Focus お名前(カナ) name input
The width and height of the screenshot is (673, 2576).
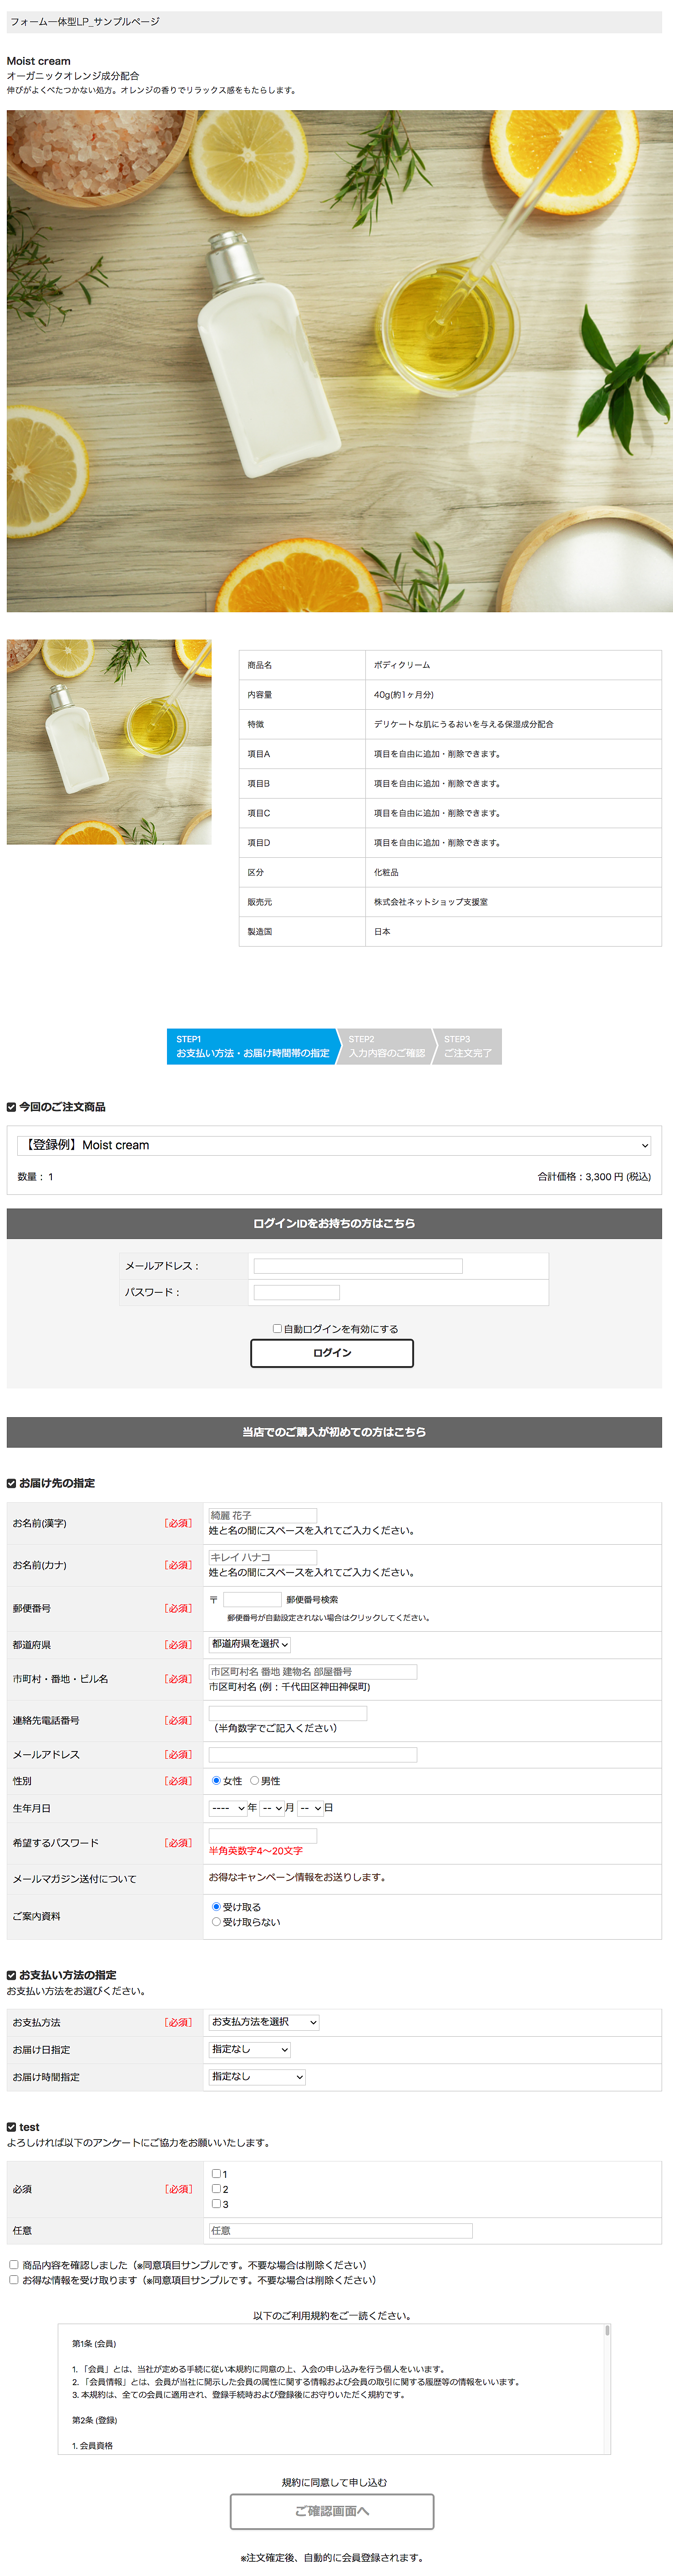[x=263, y=1557]
